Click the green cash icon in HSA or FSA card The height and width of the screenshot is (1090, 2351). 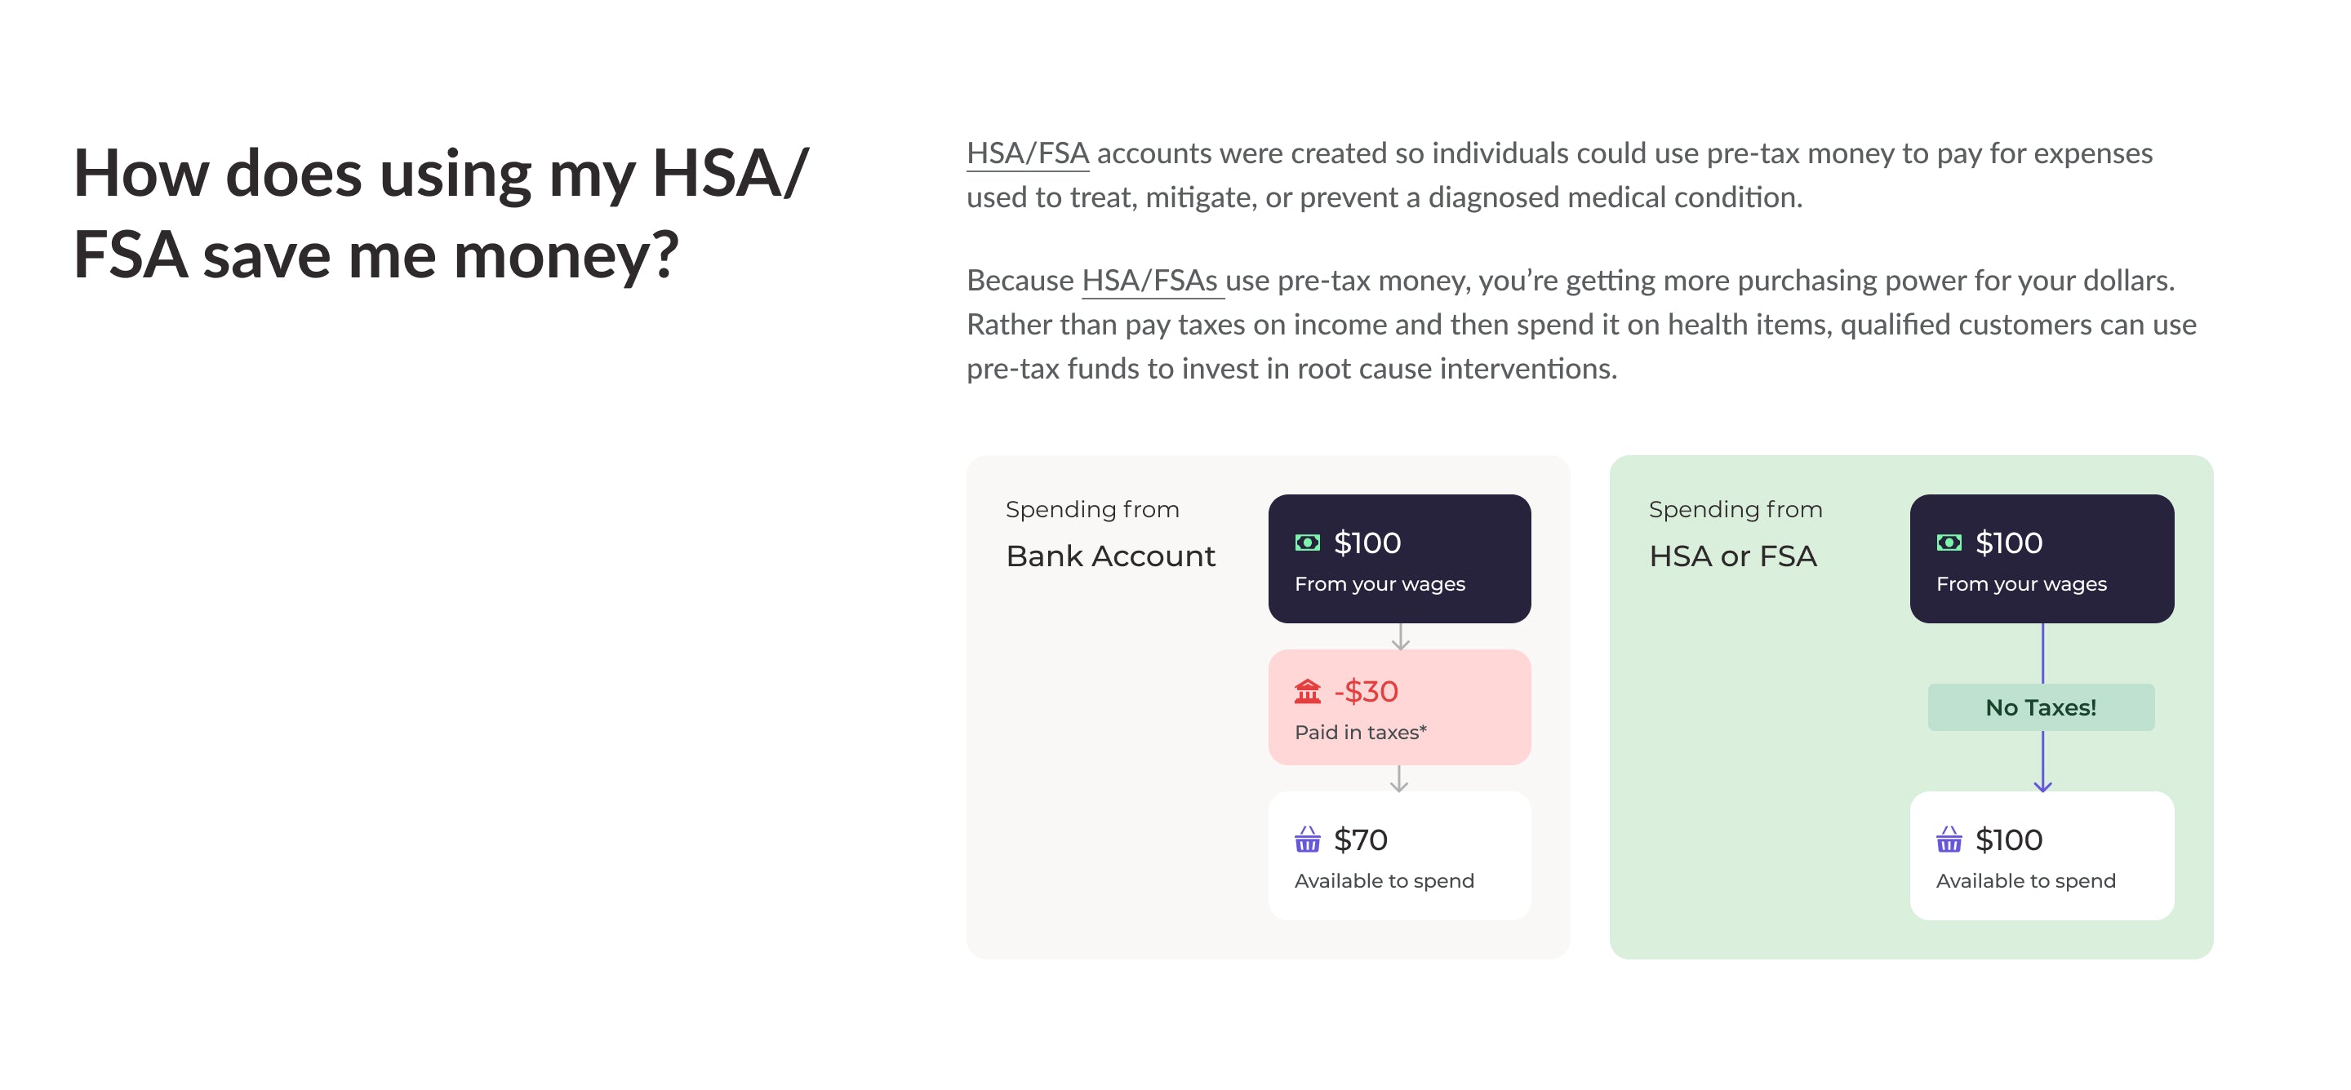[1949, 543]
